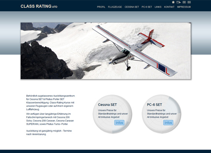
Task: Click the Cessna SET circle heading
Action: 107,105
